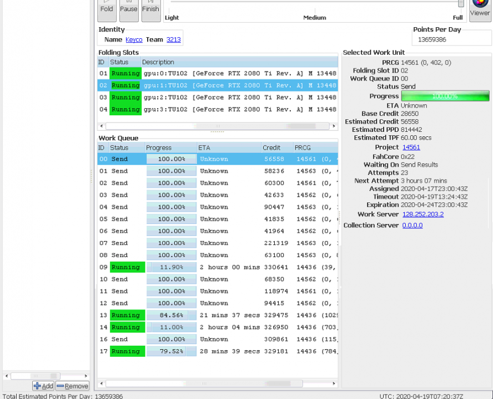
Task: Click the Fold button
Action: 107,9
